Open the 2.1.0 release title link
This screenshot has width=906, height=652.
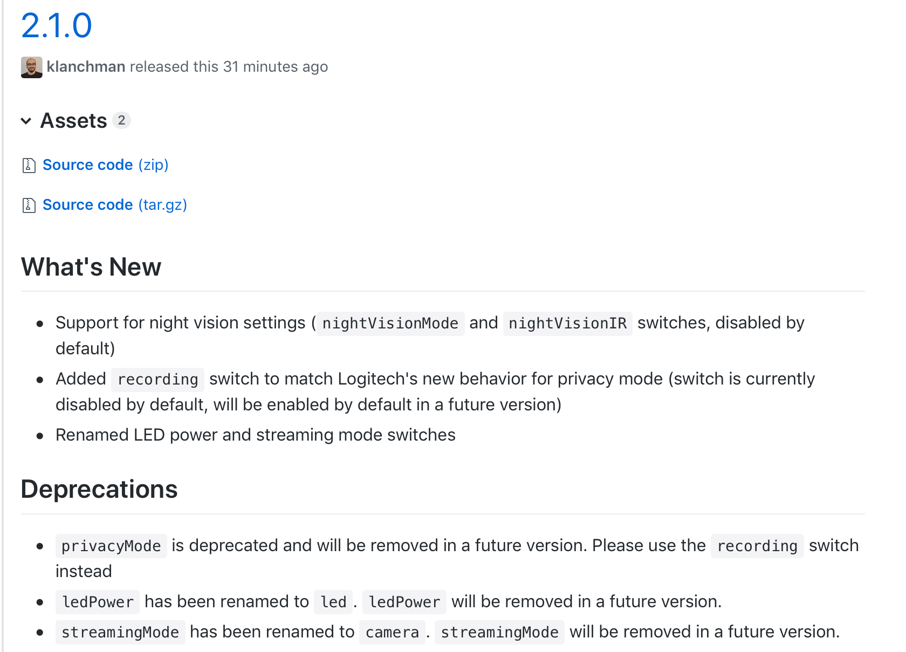click(x=56, y=25)
